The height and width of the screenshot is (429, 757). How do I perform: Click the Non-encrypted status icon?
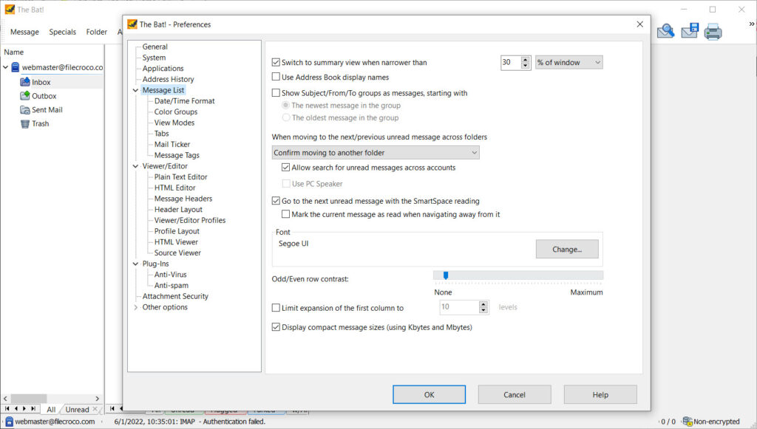point(687,422)
